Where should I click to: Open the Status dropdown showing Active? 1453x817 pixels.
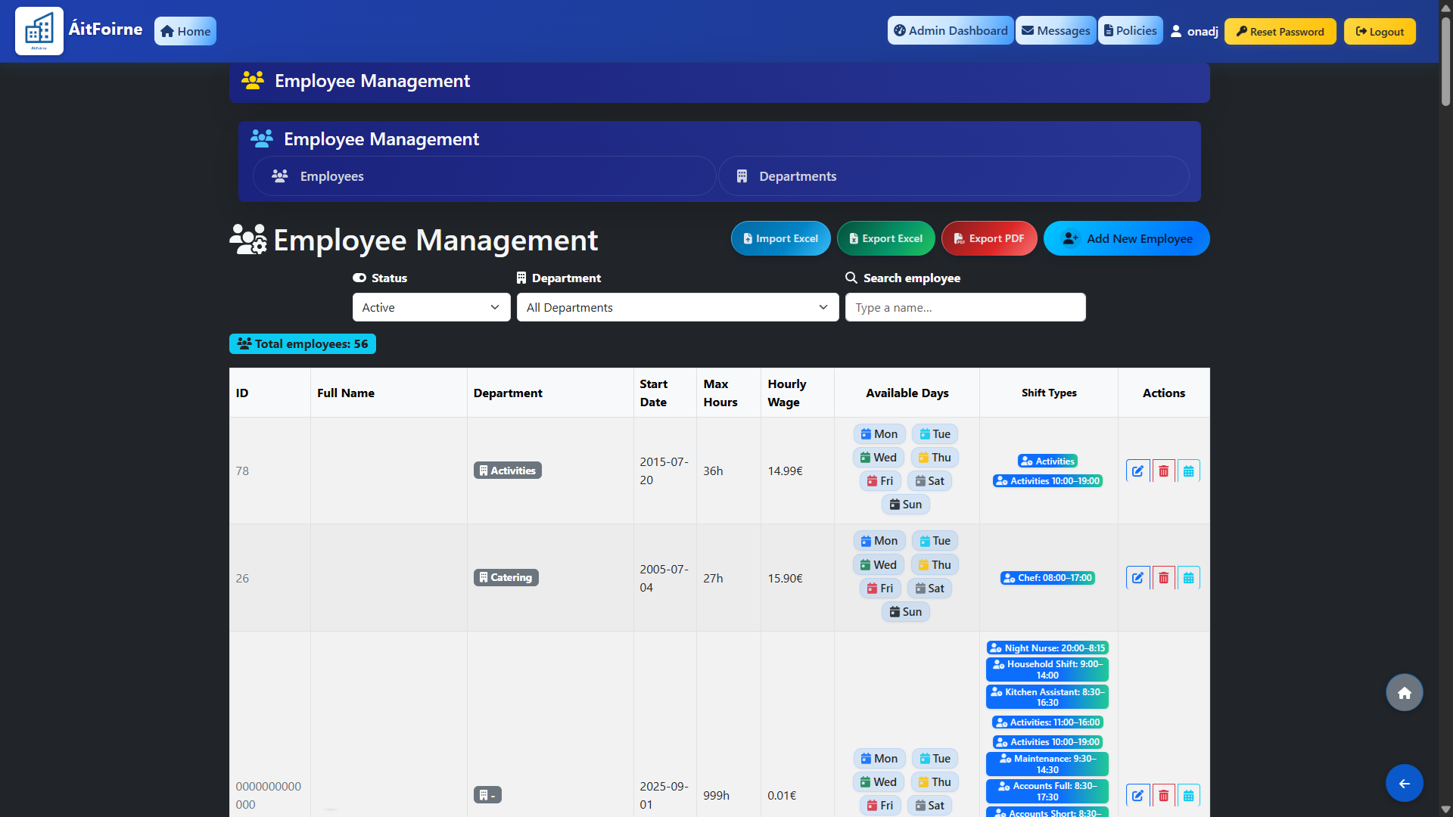(x=431, y=307)
